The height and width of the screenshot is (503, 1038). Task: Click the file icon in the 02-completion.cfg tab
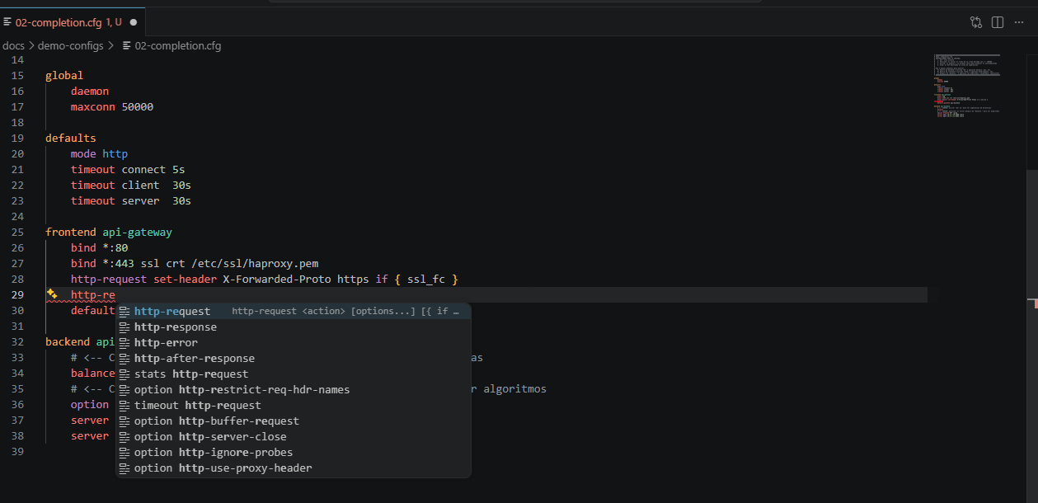click(9, 23)
